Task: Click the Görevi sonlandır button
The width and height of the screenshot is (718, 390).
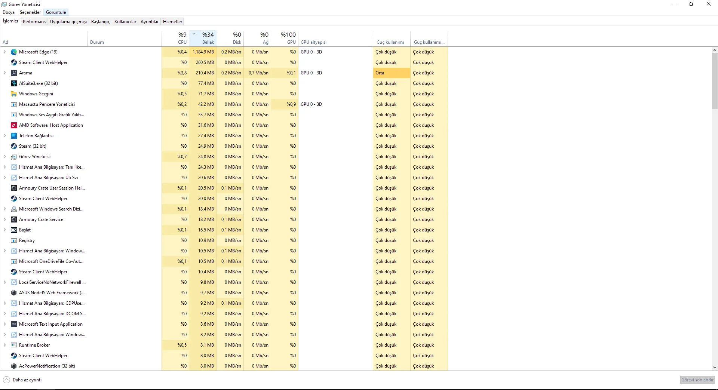Action: coord(697,380)
